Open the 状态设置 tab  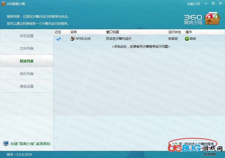tap(26, 36)
